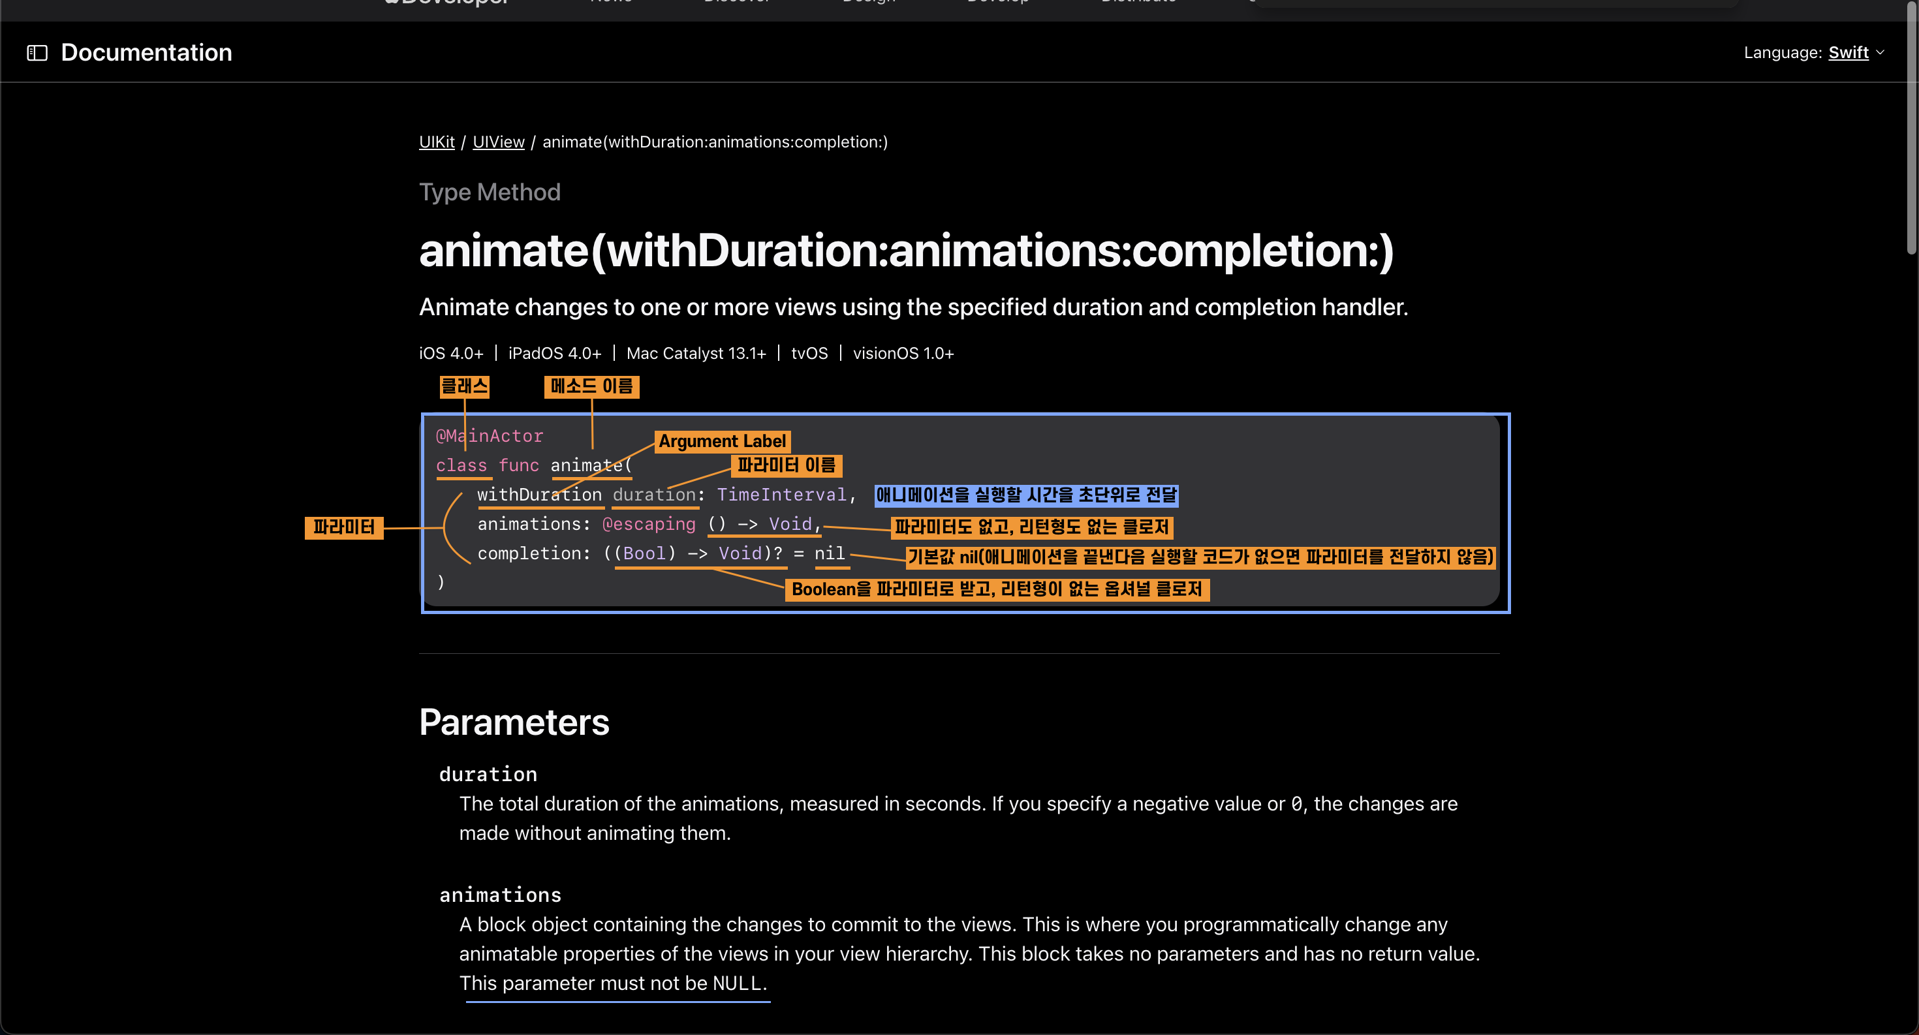Viewport: 1919px width, 1035px height.
Task: Click the Argument Label annotation
Action: [x=722, y=442]
